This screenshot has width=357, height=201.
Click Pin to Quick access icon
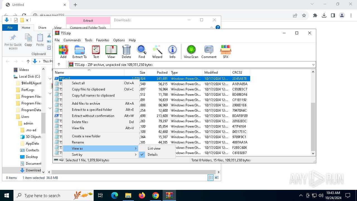13,42
